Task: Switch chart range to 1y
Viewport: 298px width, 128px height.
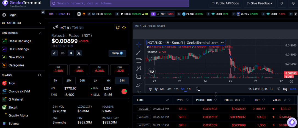Action: [x=156, y=89]
